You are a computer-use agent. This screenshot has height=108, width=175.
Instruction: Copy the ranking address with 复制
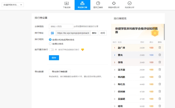(94, 33)
